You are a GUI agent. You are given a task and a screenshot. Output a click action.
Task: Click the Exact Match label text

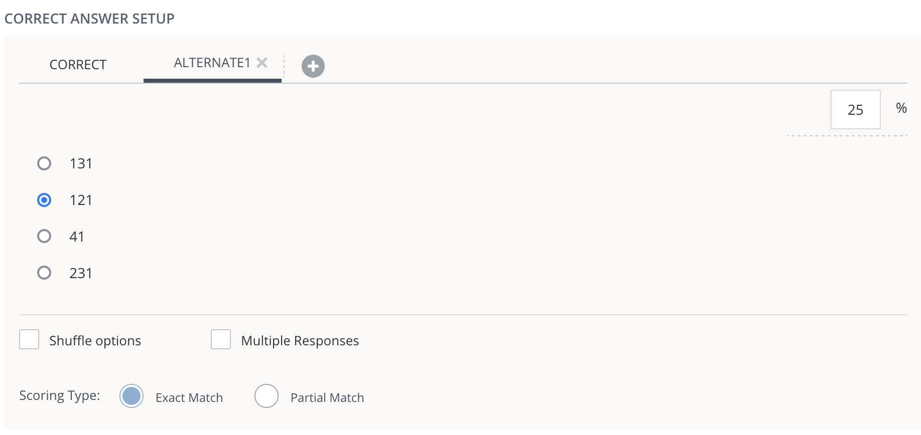click(190, 397)
